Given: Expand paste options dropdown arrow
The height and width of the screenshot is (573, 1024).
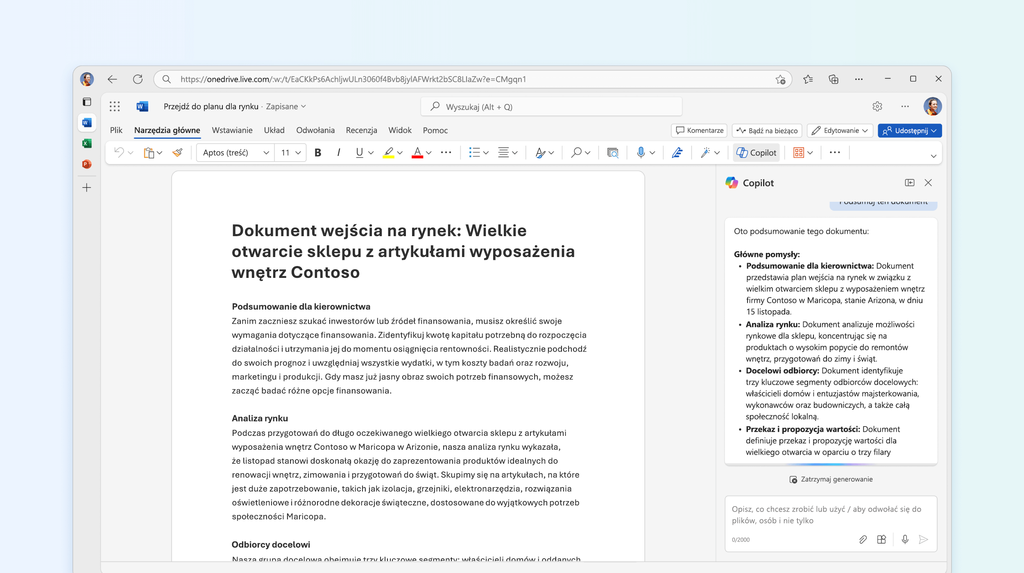Looking at the screenshot, I should pos(160,153).
